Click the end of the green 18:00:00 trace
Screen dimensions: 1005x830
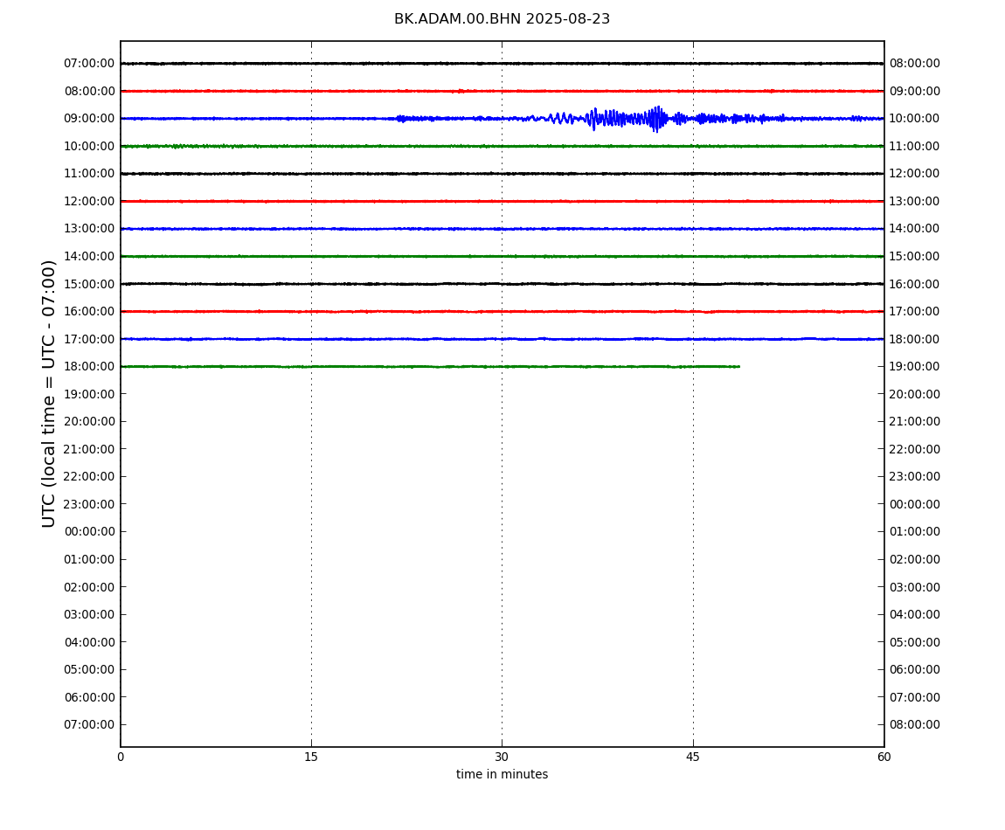pyautogui.click(x=738, y=367)
